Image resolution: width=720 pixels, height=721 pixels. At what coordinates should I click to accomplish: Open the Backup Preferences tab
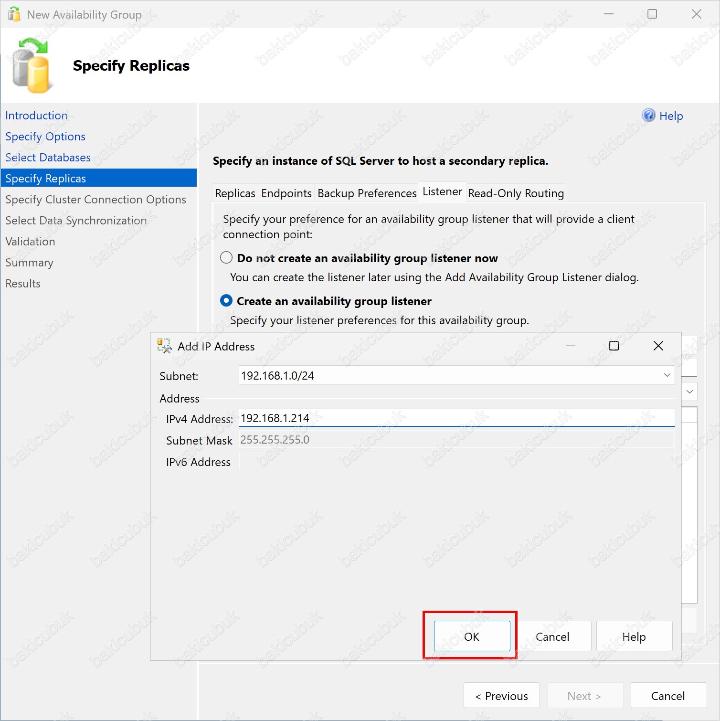[367, 193]
